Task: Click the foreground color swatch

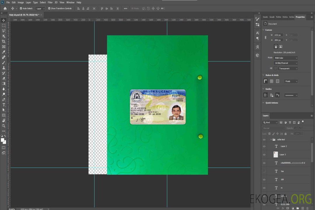Action: click(3, 140)
